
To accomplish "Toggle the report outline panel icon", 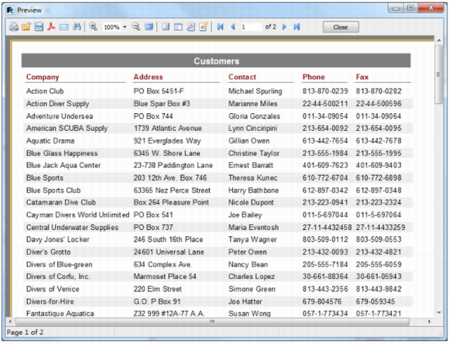I will (x=166, y=27).
